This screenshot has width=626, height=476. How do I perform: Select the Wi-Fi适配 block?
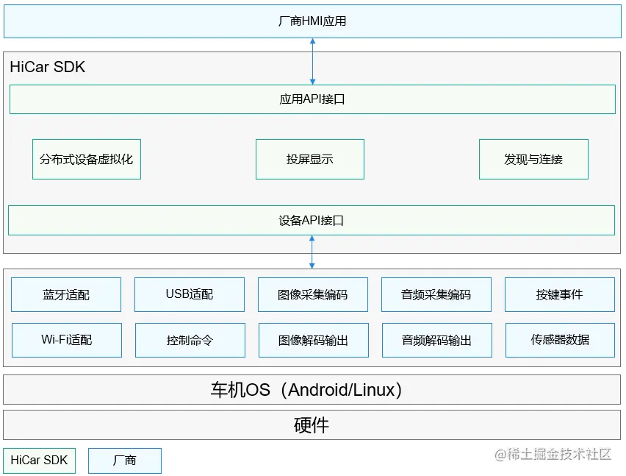point(67,340)
